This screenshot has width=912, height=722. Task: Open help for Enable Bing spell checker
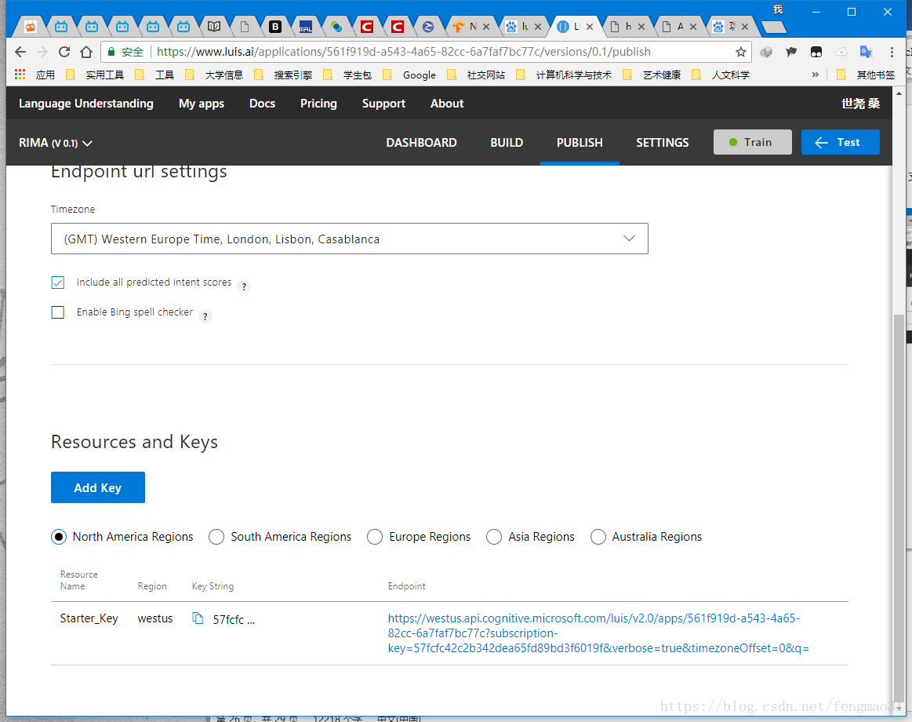click(205, 316)
